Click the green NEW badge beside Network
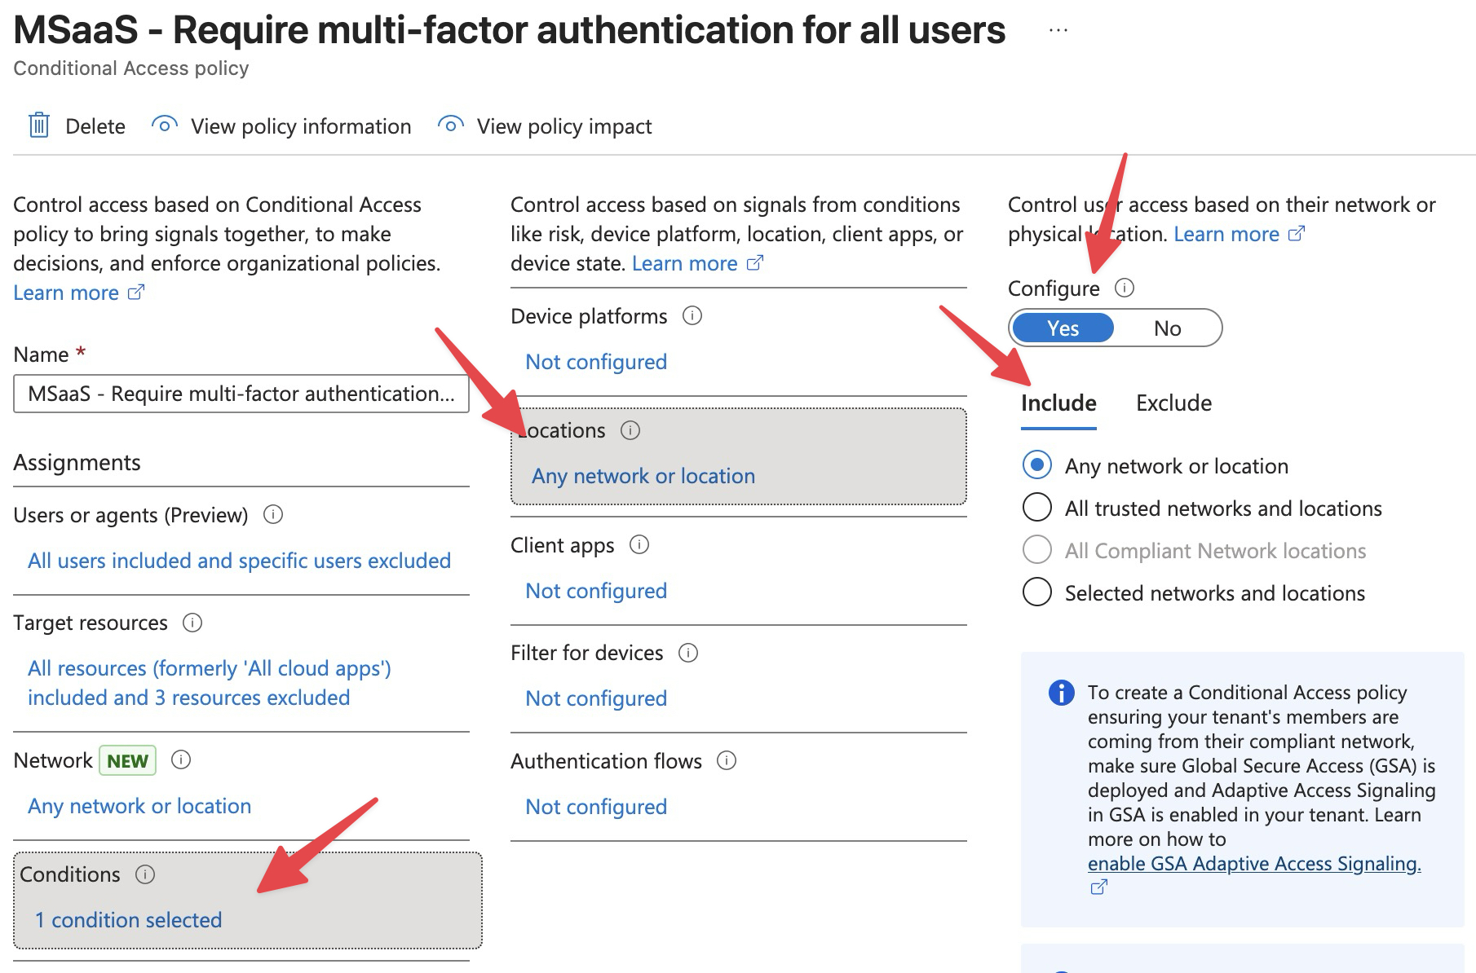 point(127,760)
